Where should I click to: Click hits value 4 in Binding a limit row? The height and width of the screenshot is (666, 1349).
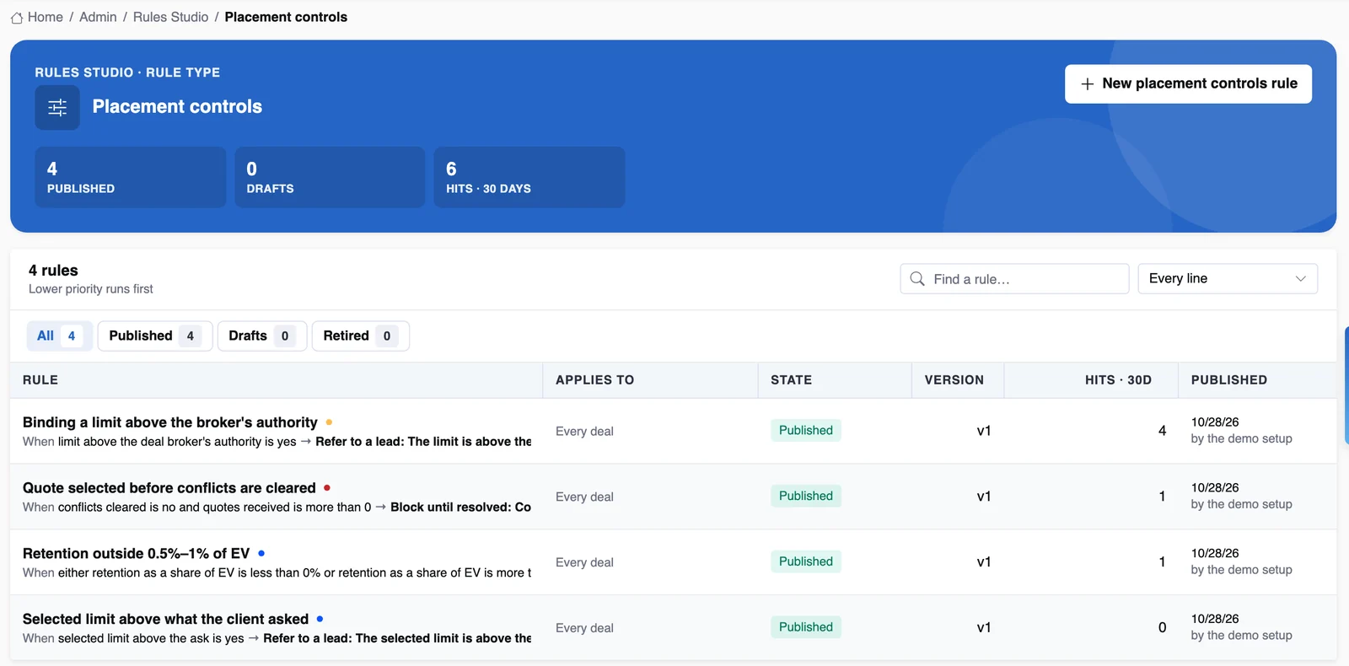tap(1162, 431)
